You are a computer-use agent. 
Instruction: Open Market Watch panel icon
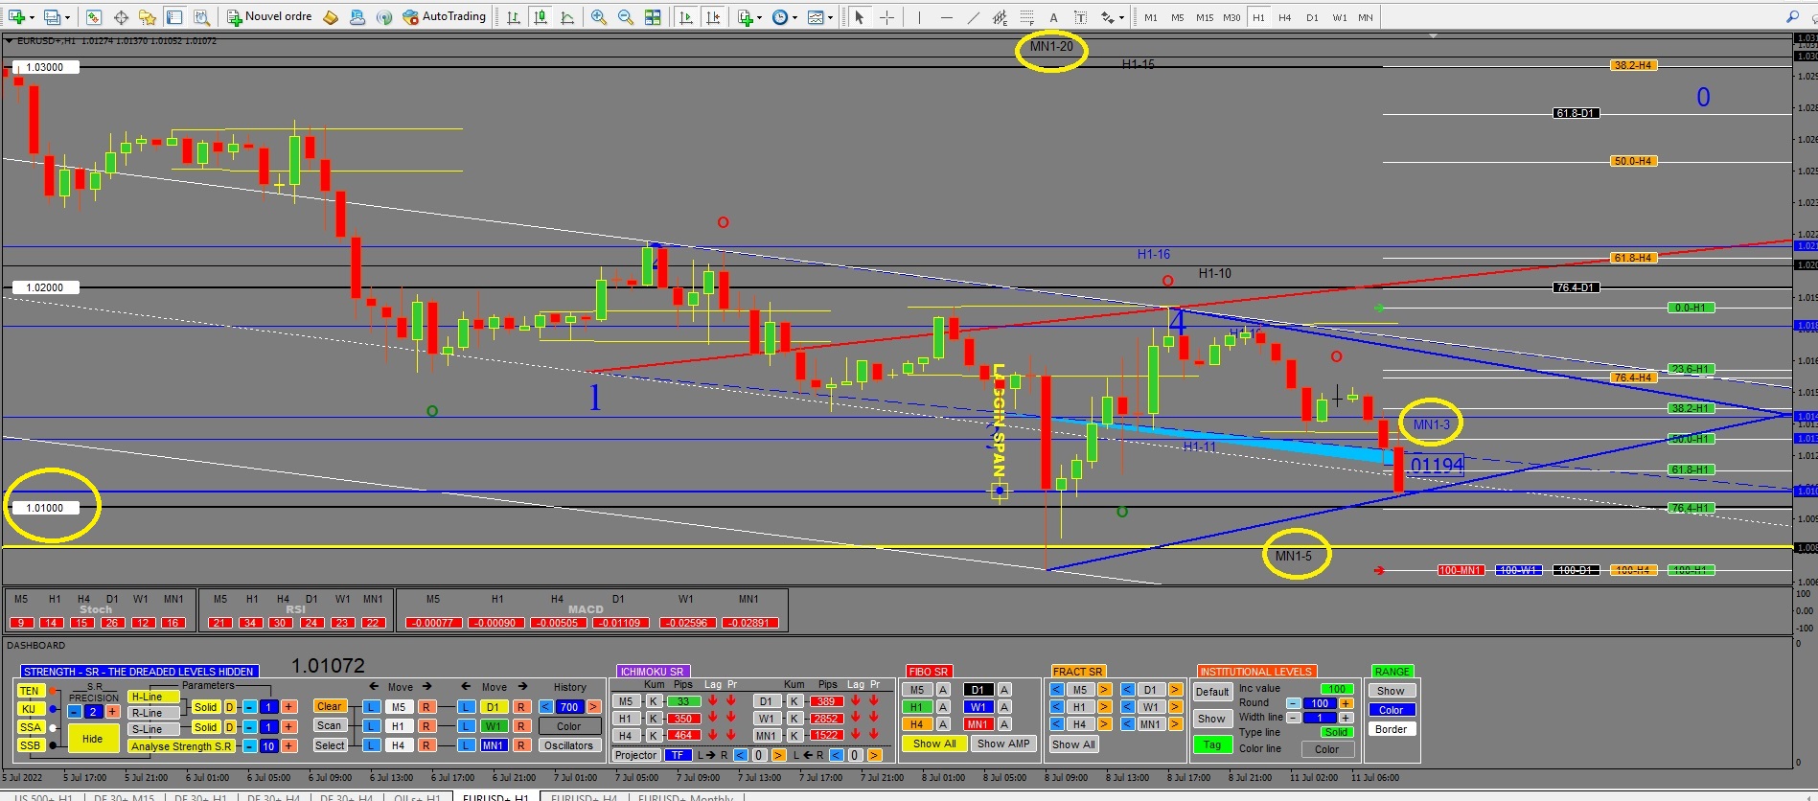click(94, 17)
